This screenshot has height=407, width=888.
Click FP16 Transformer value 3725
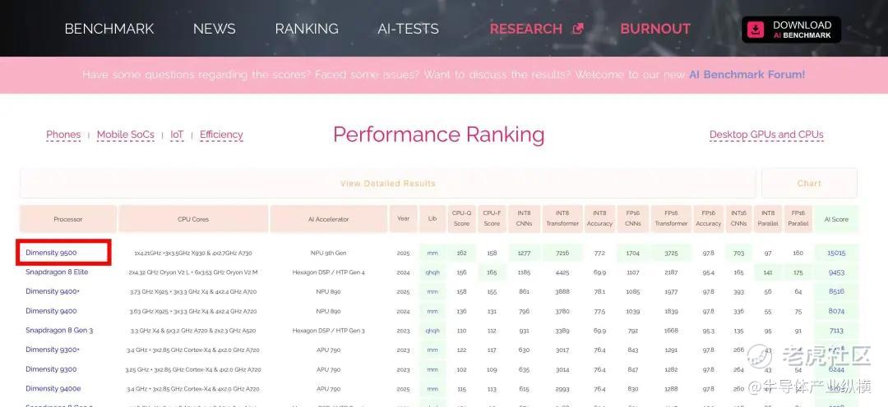pos(671,254)
